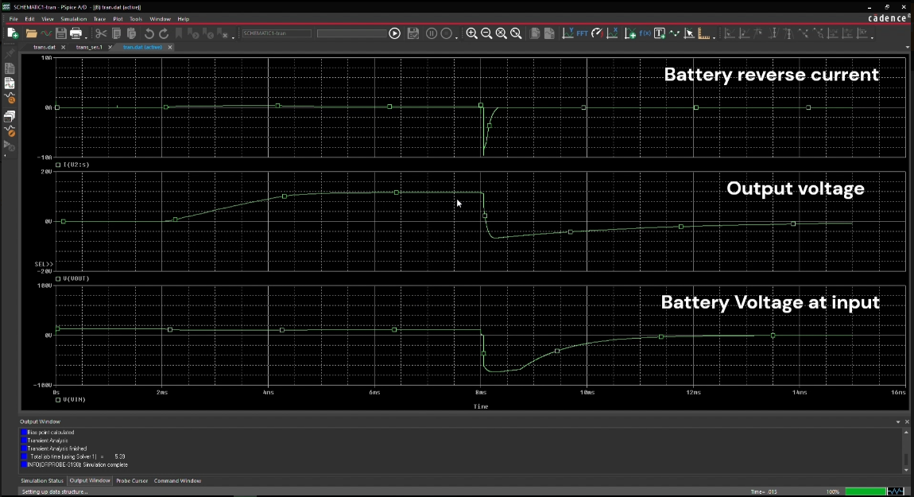Switch to the trans.dat tab
Viewport: 914px width, 497px height.
click(x=44, y=47)
